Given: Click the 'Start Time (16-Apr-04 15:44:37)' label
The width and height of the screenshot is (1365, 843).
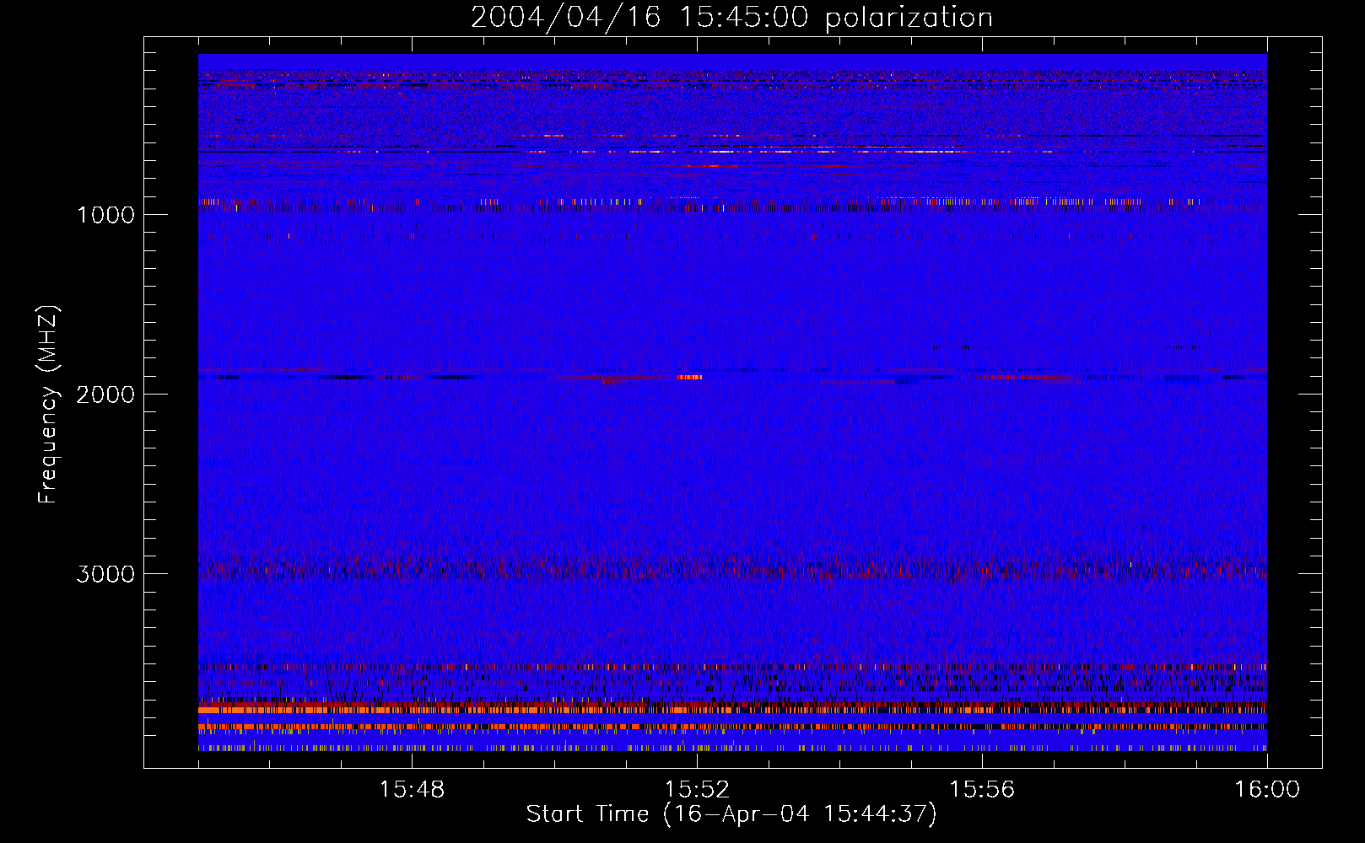Looking at the screenshot, I should coord(731,814).
